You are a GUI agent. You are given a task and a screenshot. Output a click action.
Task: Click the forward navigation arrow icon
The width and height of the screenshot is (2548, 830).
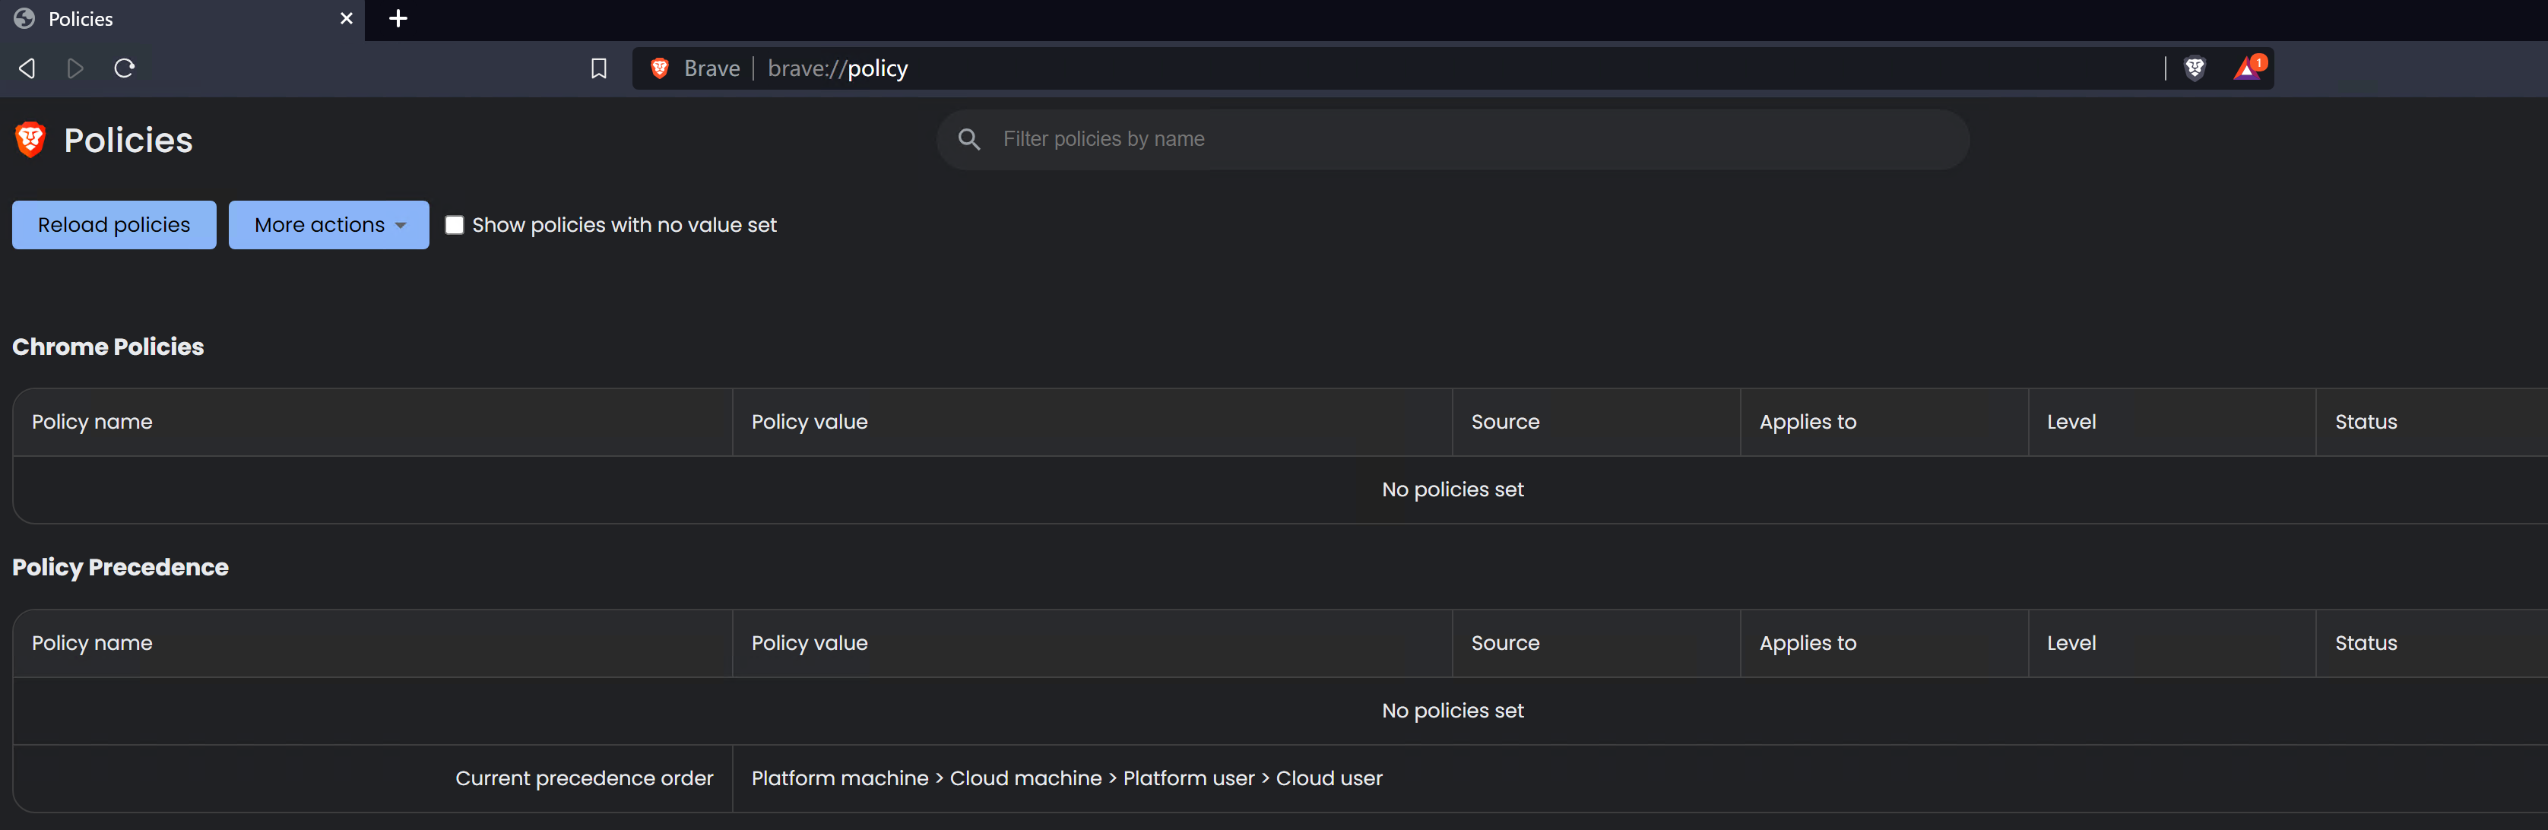(x=75, y=68)
